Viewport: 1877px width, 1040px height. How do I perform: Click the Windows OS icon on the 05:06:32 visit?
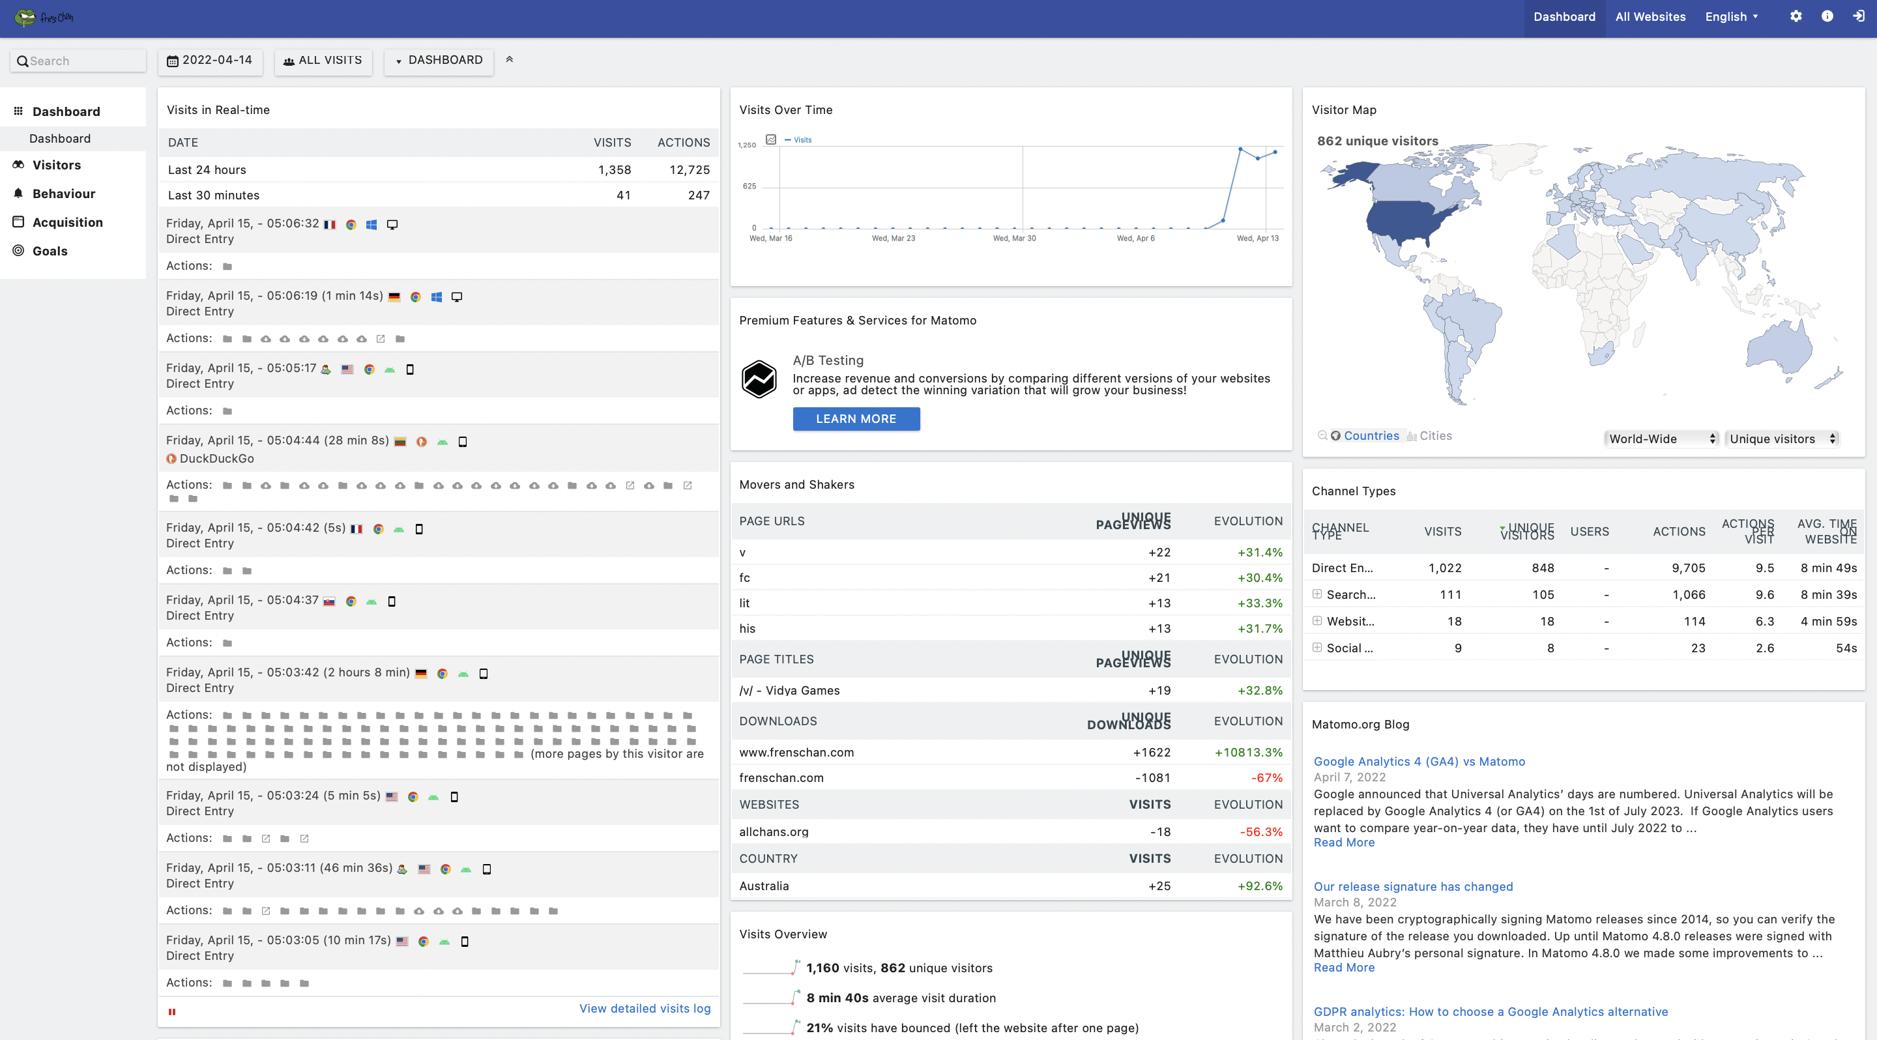tap(371, 224)
